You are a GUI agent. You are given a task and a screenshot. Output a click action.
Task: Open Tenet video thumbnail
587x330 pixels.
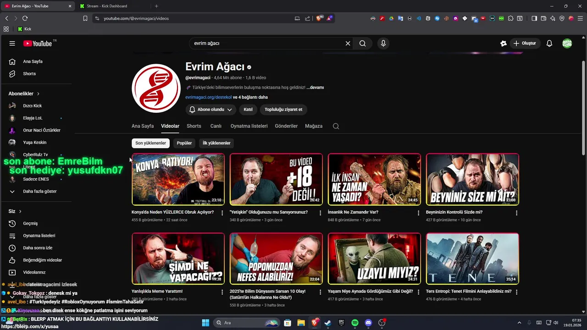click(x=473, y=258)
